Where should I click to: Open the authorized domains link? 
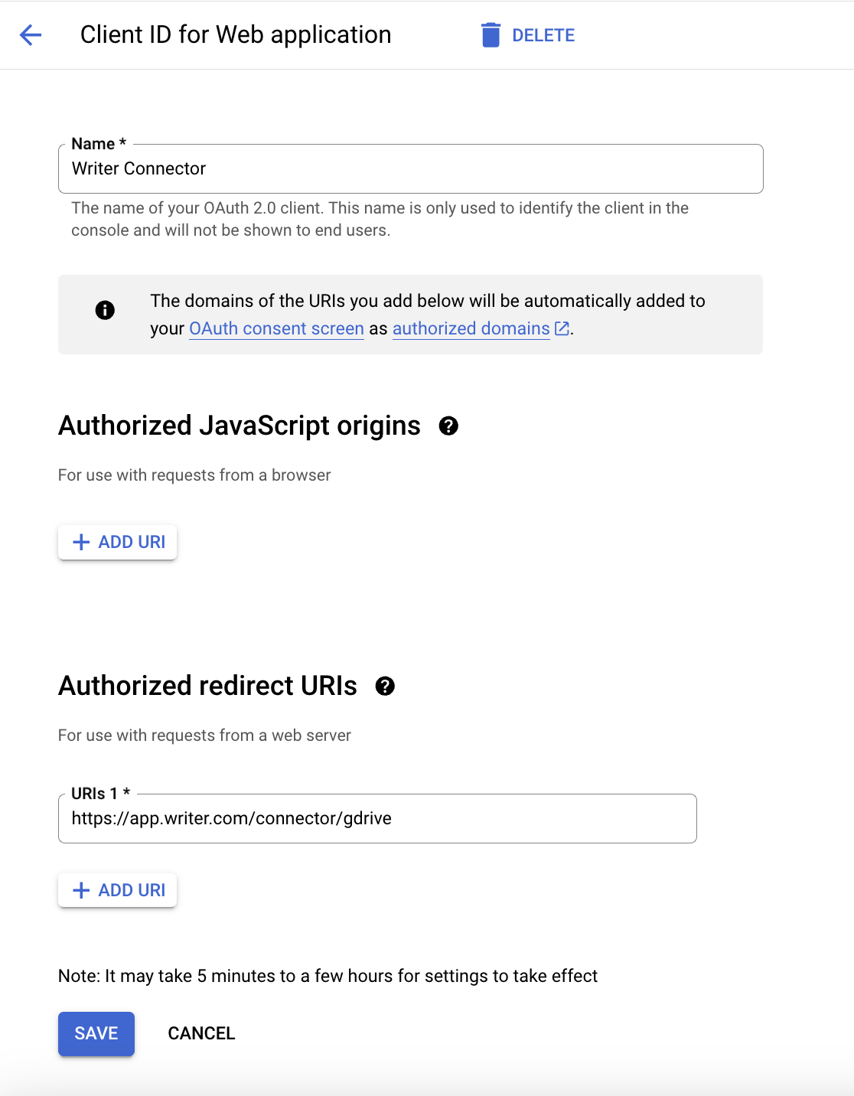(x=471, y=328)
